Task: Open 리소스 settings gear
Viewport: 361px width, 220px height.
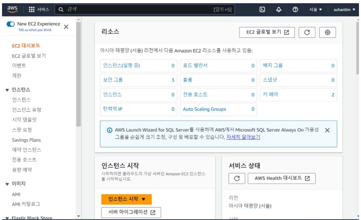Action: point(328,32)
